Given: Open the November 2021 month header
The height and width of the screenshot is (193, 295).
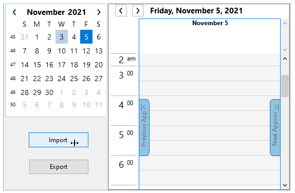Looking at the screenshot, I should (x=56, y=12).
